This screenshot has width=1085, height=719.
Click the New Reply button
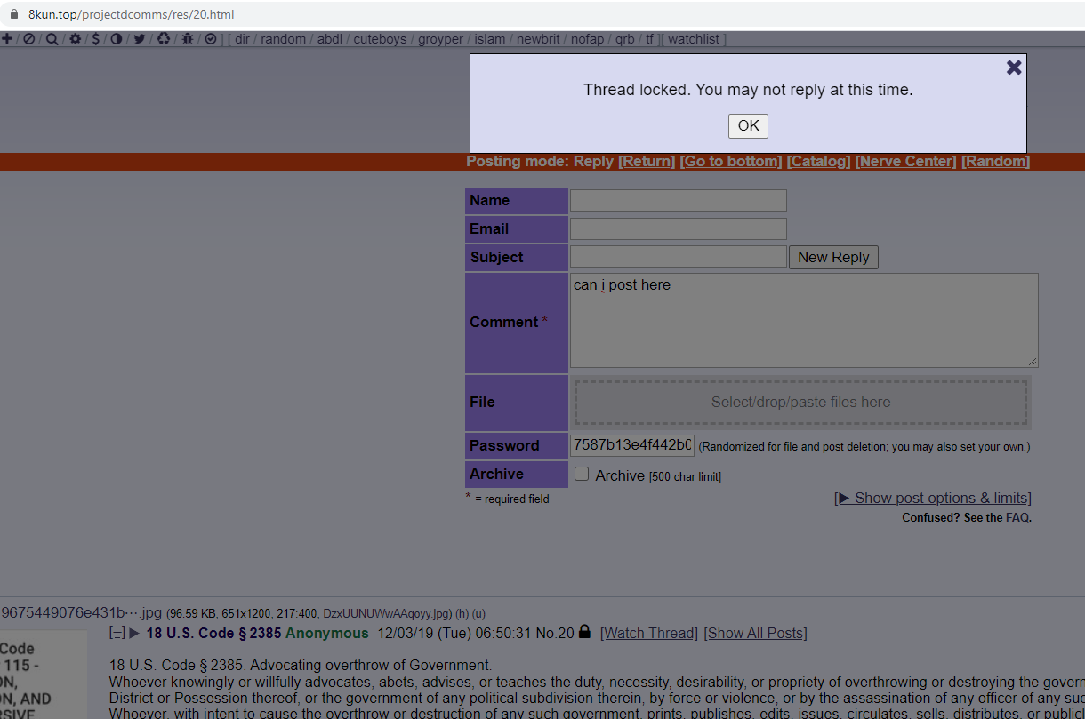click(833, 257)
